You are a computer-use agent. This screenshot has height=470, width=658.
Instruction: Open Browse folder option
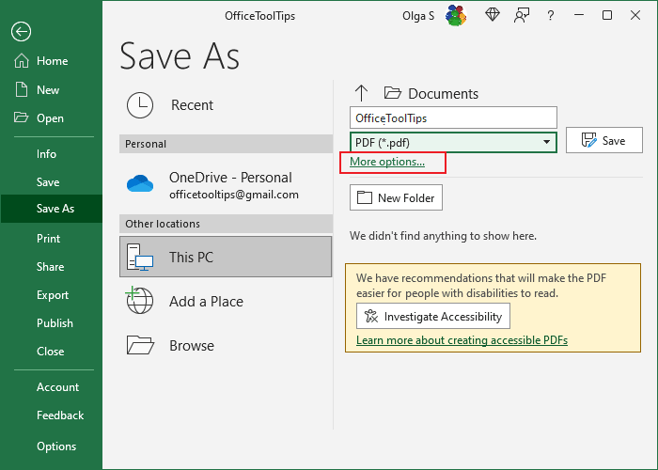(191, 346)
